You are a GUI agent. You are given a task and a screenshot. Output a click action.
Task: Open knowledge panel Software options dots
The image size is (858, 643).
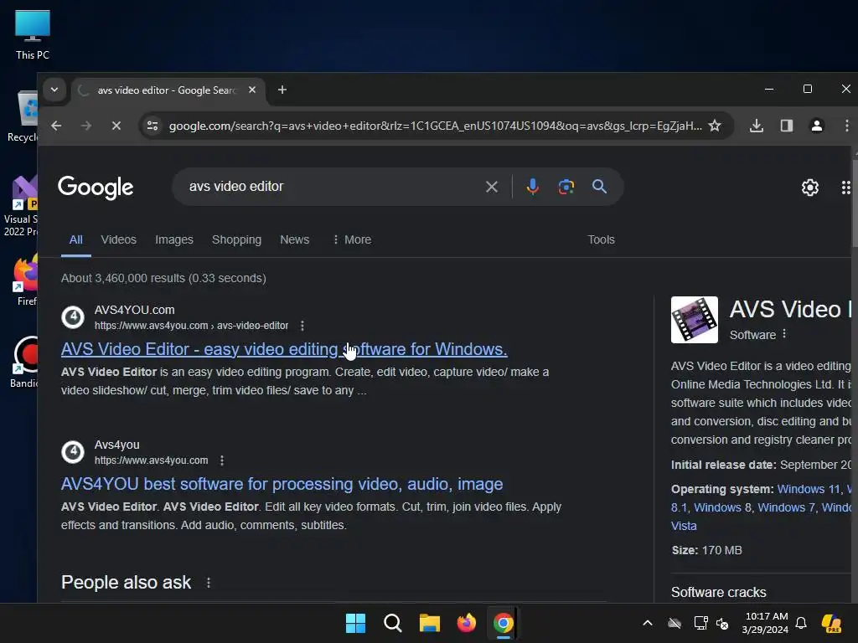(x=784, y=334)
